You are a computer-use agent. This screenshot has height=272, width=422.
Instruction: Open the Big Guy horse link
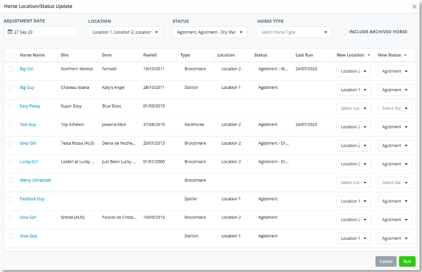click(27, 87)
